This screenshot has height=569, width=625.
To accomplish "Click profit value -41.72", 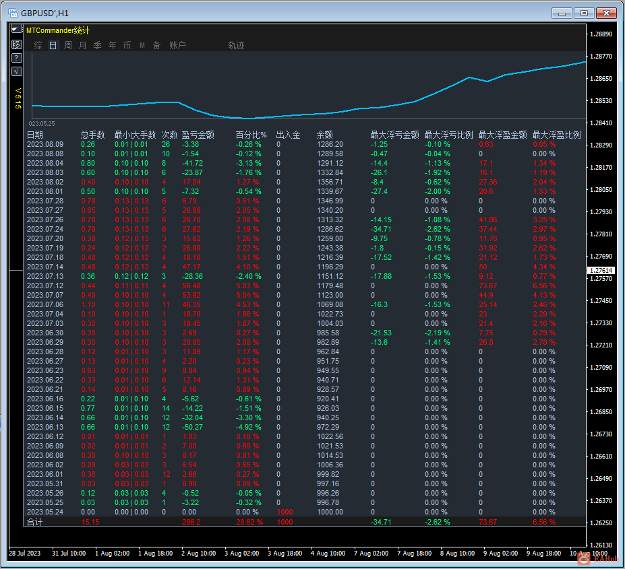I will 193,163.
